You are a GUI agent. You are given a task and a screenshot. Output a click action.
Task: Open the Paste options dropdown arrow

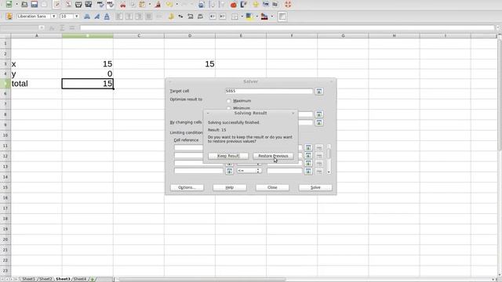pyautogui.click(x=150, y=5)
